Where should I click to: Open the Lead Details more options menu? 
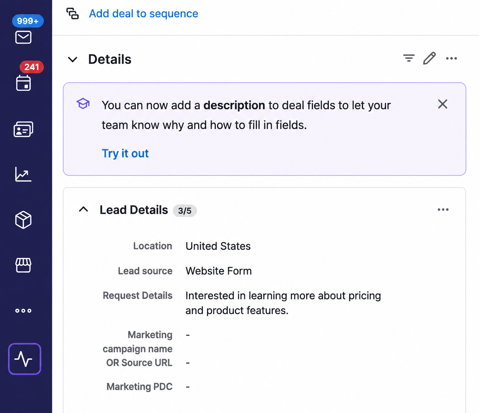(443, 210)
